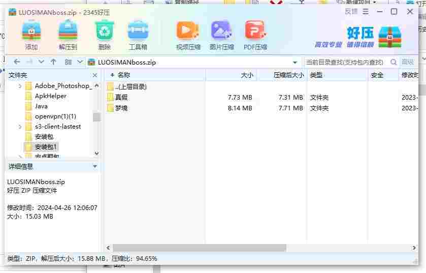Open the navigation history dropdown chevron
This screenshot has height=273, width=426.
(x=41, y=62)
